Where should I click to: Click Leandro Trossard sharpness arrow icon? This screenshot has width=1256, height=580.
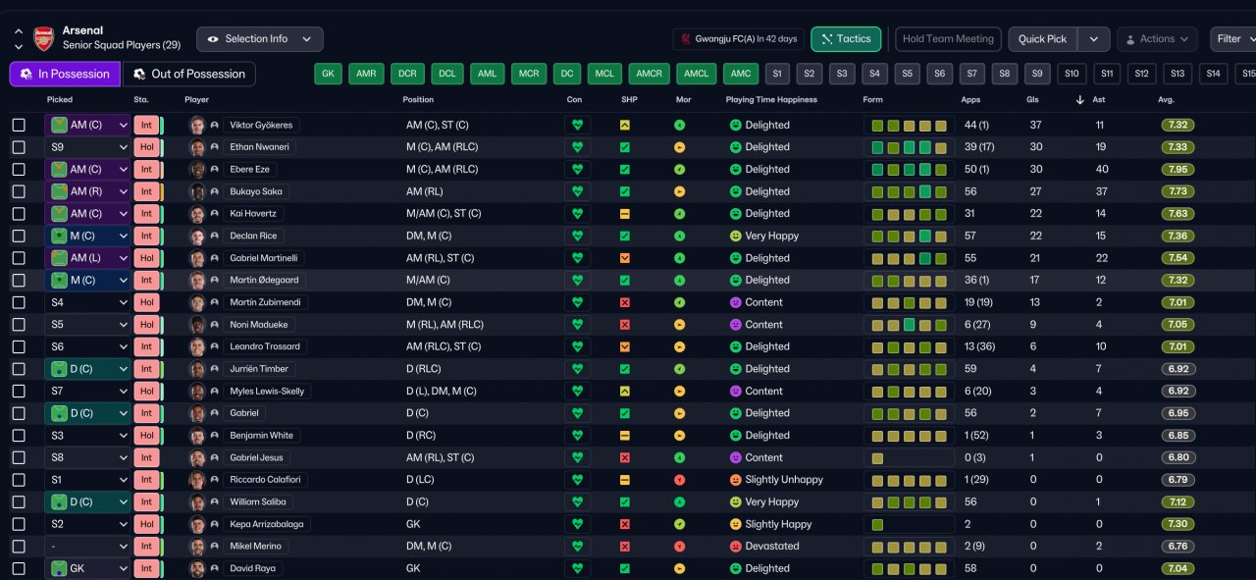click(625, 346)
